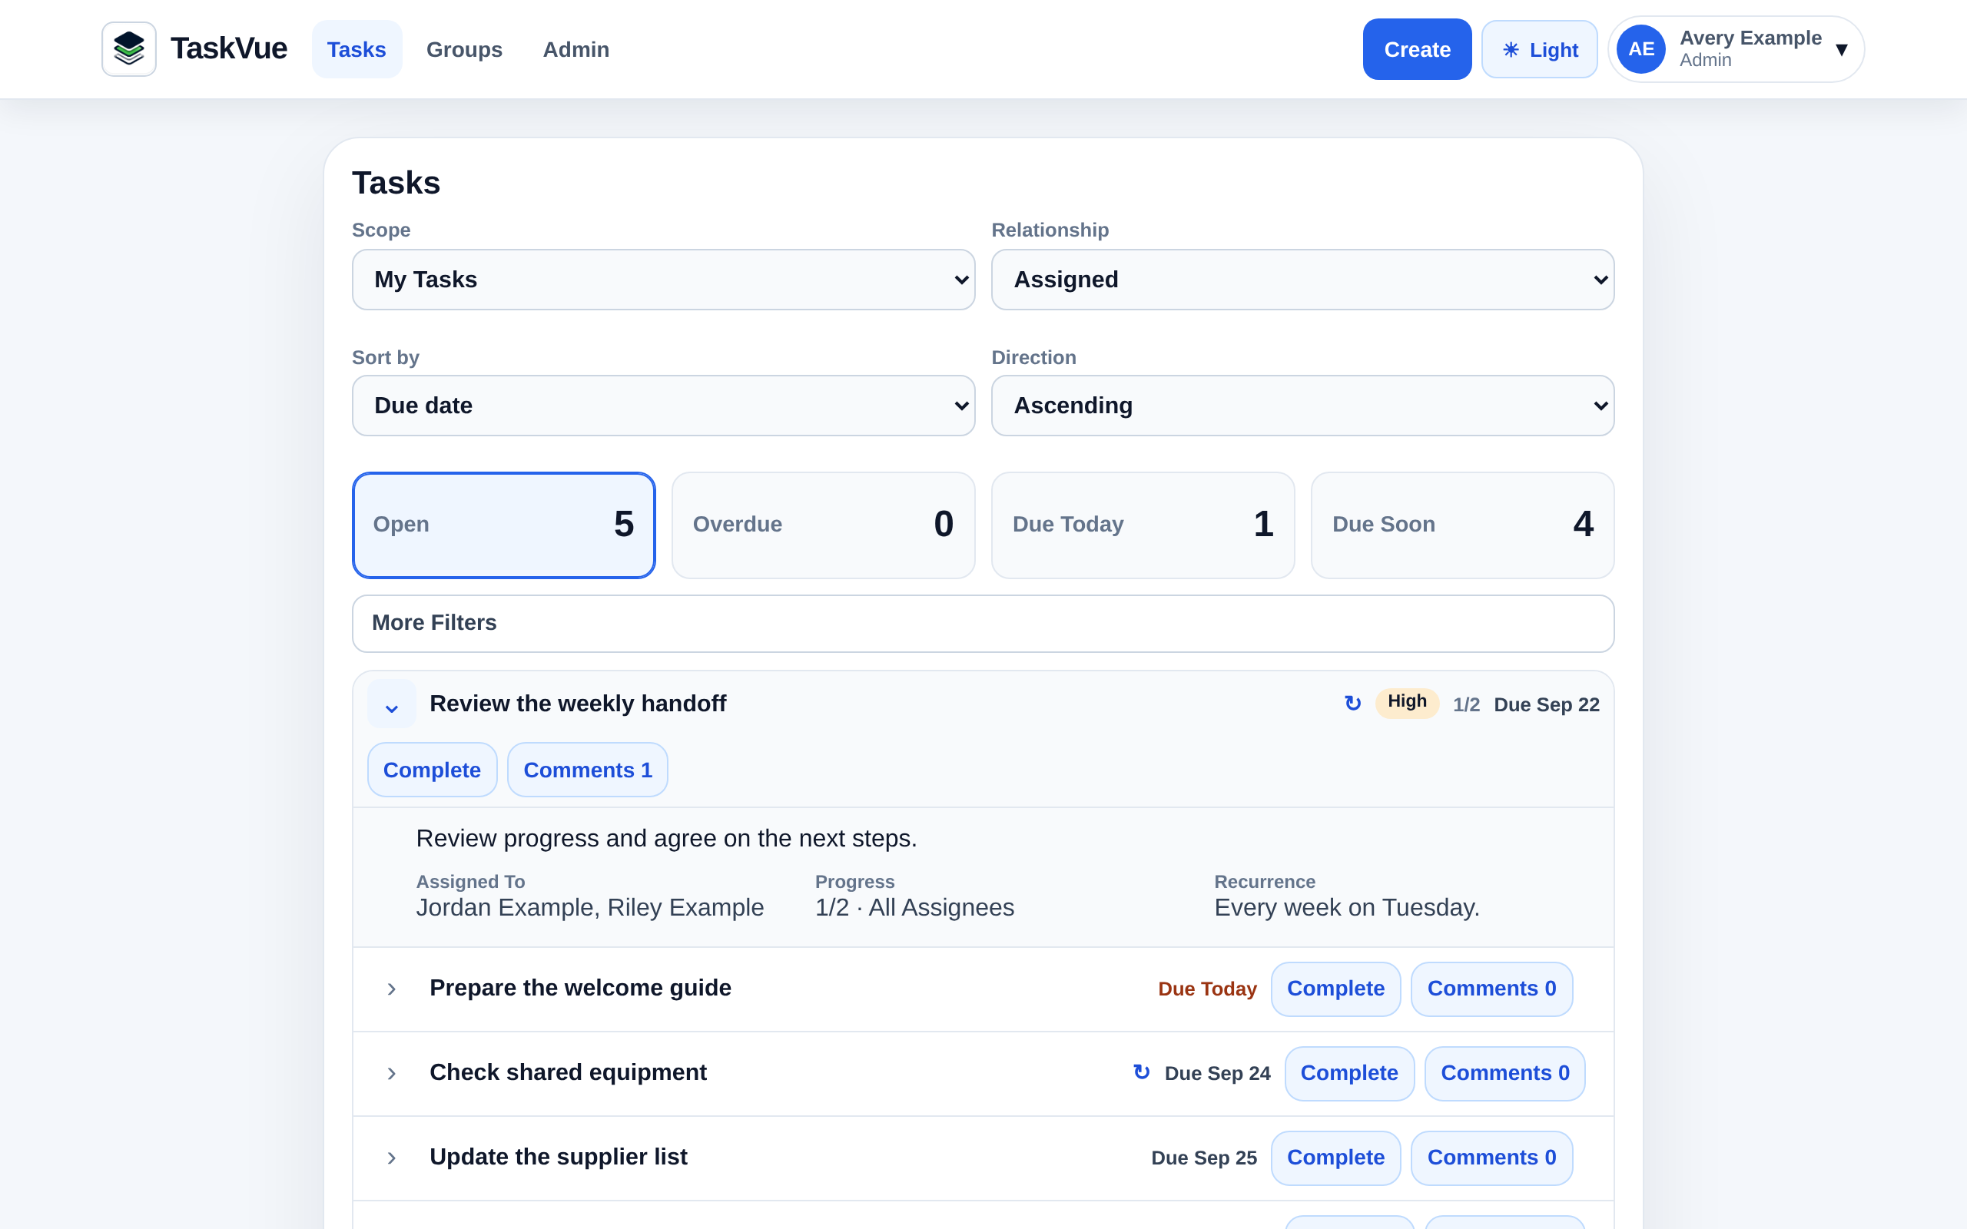The image size is (1967, 1229).
Task: Expand the Check shared equipment task
Action: coord(392,1073)
